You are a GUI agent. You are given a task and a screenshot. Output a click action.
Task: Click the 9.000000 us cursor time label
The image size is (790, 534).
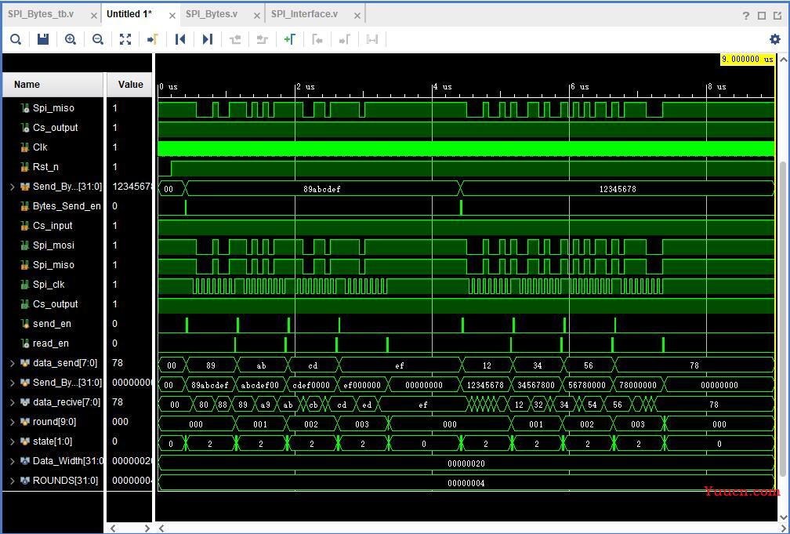pyautogui.click(x=747, y=60)
